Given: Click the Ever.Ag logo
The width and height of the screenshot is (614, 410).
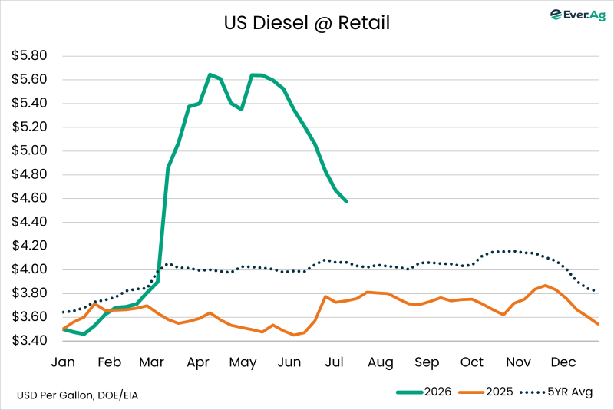Looking at the screenshot, I should [x=578, y=15].
